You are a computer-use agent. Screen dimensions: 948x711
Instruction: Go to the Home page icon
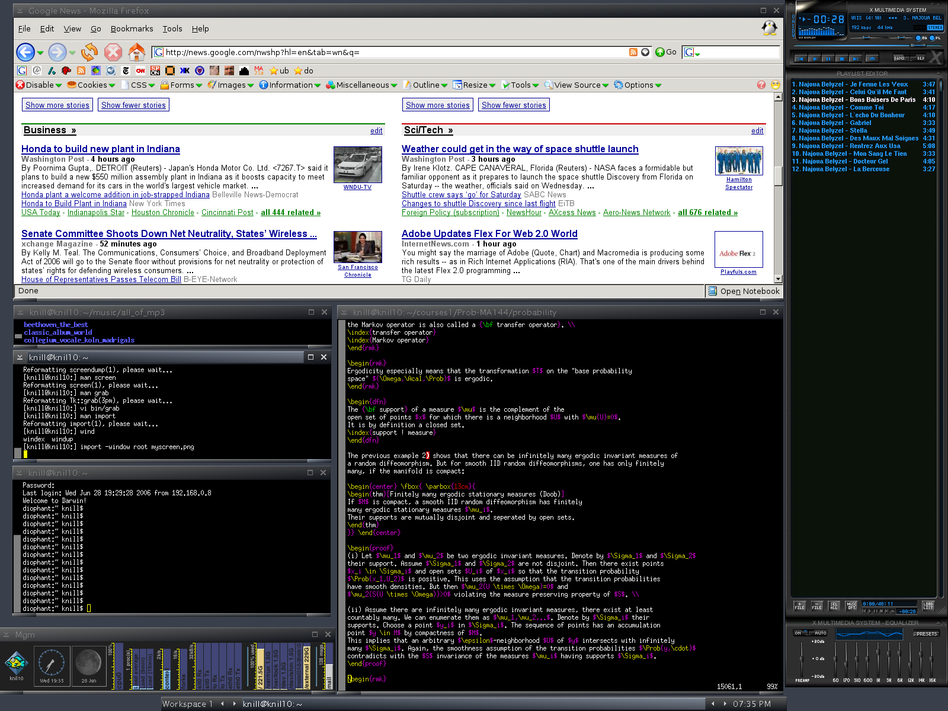click(x=137, y=52)
